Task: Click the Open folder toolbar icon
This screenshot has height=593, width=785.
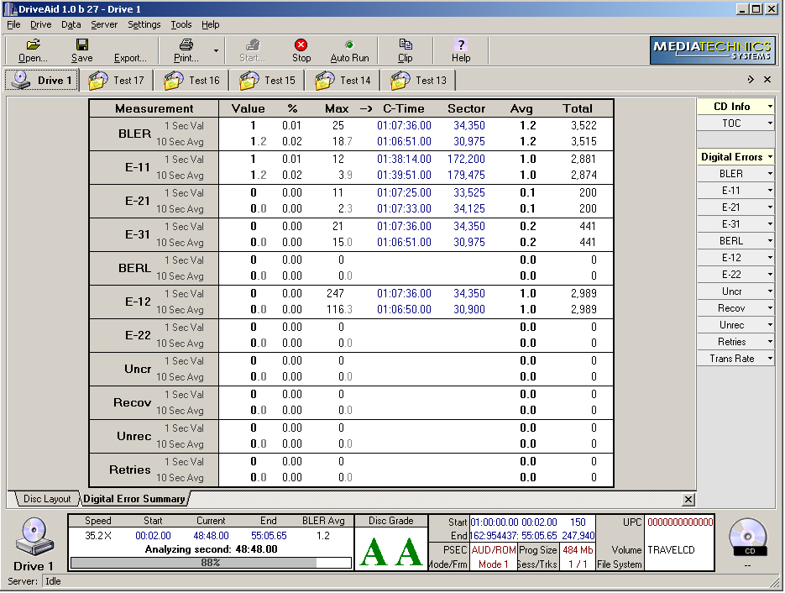Action: click(x=33, y=45)
